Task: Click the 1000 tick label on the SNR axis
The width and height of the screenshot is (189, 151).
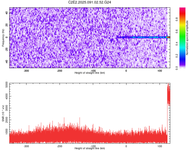Action: pos(7,132)
